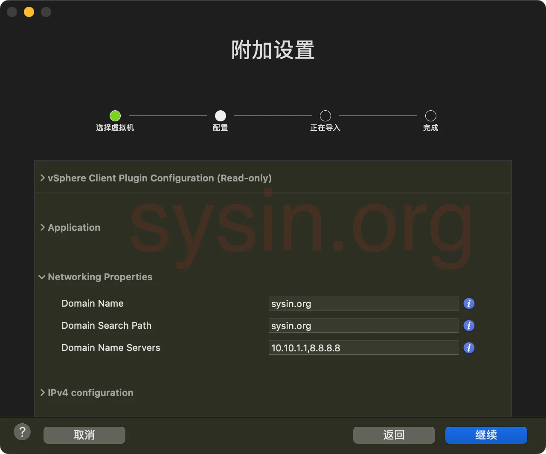Minimize the window with the yellow button
This screenshot has height=454, width=546.
coord(29,12)
